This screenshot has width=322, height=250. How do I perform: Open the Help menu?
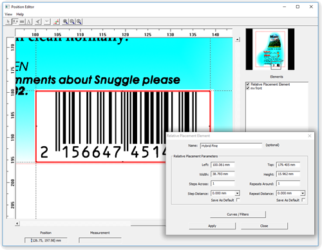pyautogui.click(x=20, y=14)
